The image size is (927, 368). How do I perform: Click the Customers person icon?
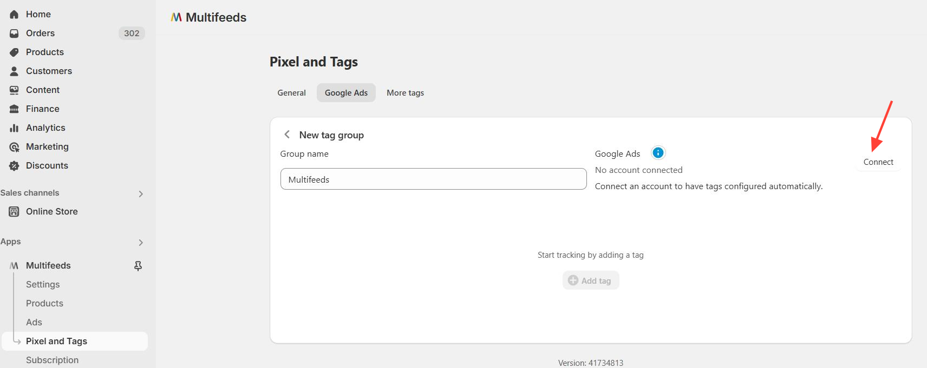click(x=14, y=71)
